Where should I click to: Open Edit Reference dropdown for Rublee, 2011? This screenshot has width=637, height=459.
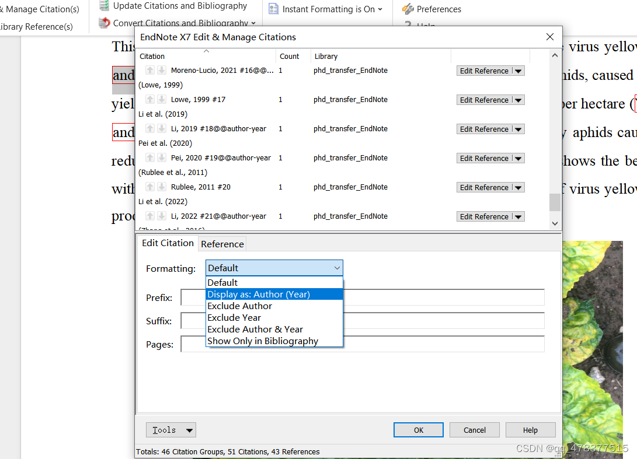pyautogui.click(x=518, y=188)
